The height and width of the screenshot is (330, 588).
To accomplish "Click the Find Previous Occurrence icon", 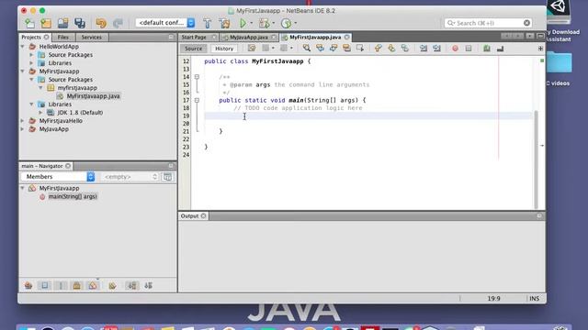I will tap(320, 48).
